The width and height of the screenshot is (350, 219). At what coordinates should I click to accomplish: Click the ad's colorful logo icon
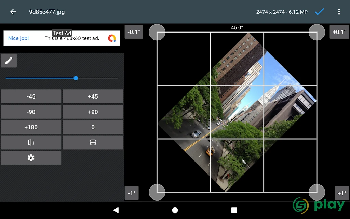point(112,38)
